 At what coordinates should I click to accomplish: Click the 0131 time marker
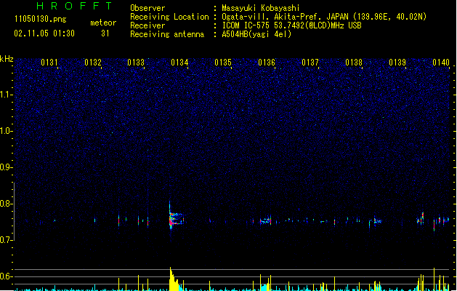pos(49,63)
